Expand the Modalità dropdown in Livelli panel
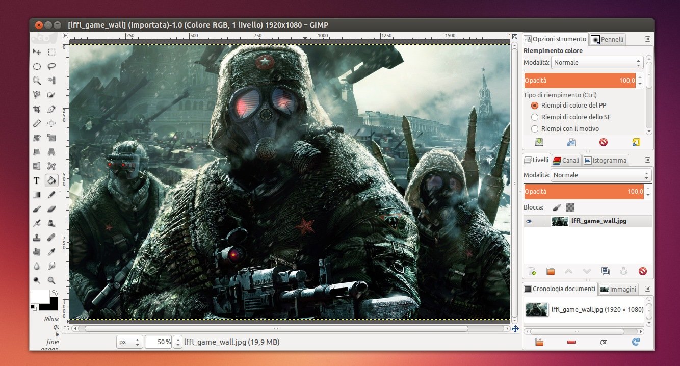 [601, 175]
